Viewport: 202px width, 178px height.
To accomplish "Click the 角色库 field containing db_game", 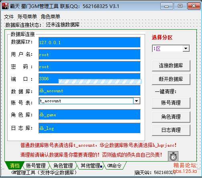I will (x=89, y=115).
